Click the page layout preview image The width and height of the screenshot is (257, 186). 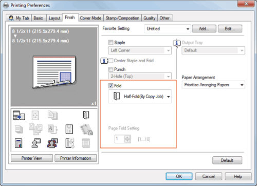click(54, 72)
